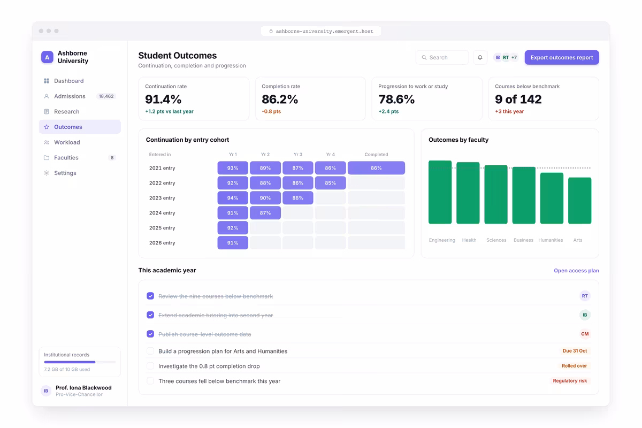The width and height of the screenshot is (642, 428).
Task: Click Export outcomes report button
Action: coord(562,57)
